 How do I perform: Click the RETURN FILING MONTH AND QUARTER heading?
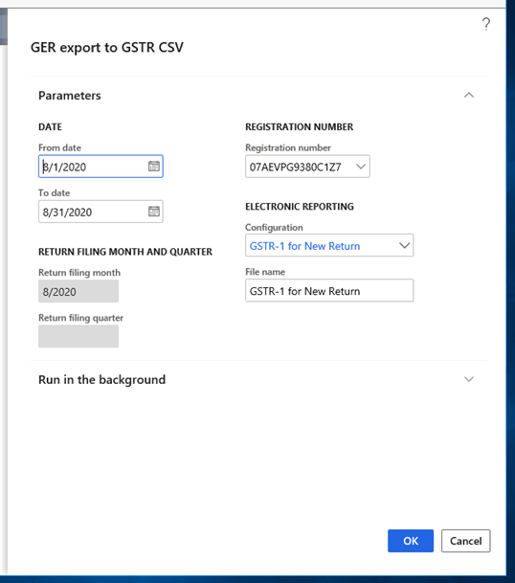[125, 252]
